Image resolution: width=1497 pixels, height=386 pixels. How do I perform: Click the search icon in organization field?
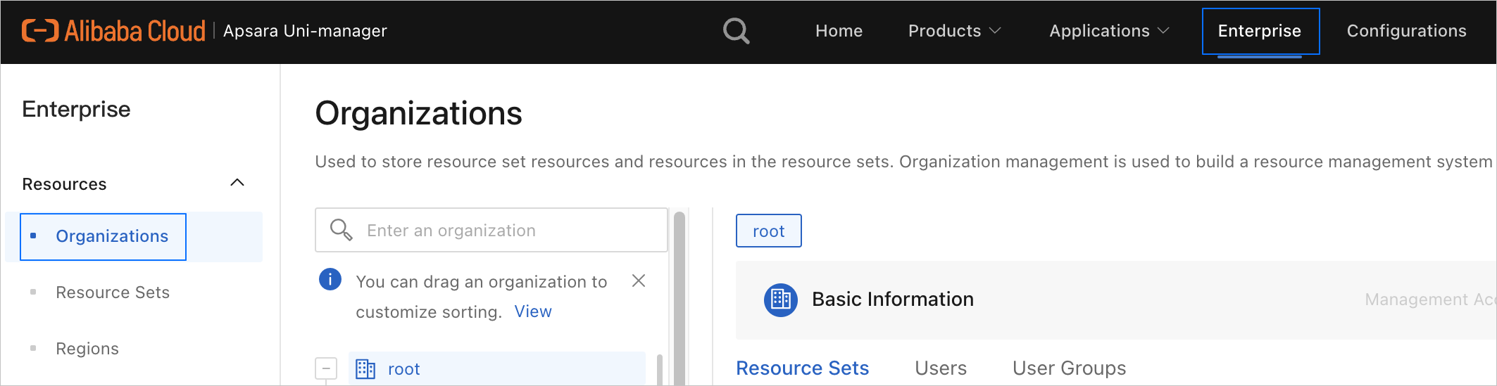pos(341,230)
